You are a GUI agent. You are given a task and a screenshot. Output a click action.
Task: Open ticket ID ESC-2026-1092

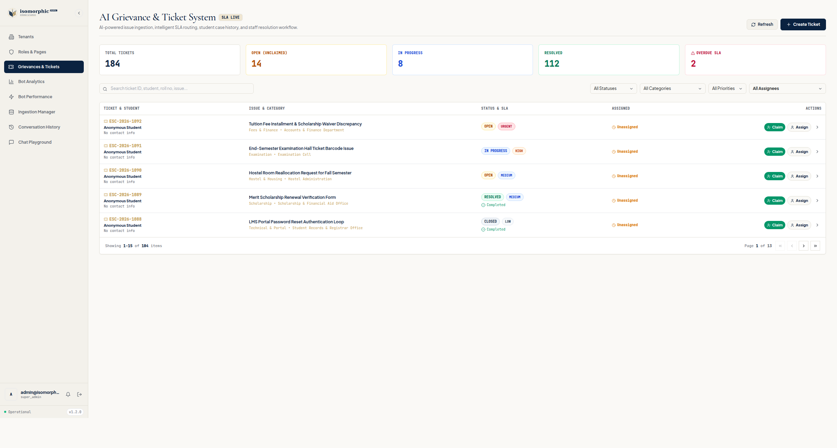tap(125, 121)
